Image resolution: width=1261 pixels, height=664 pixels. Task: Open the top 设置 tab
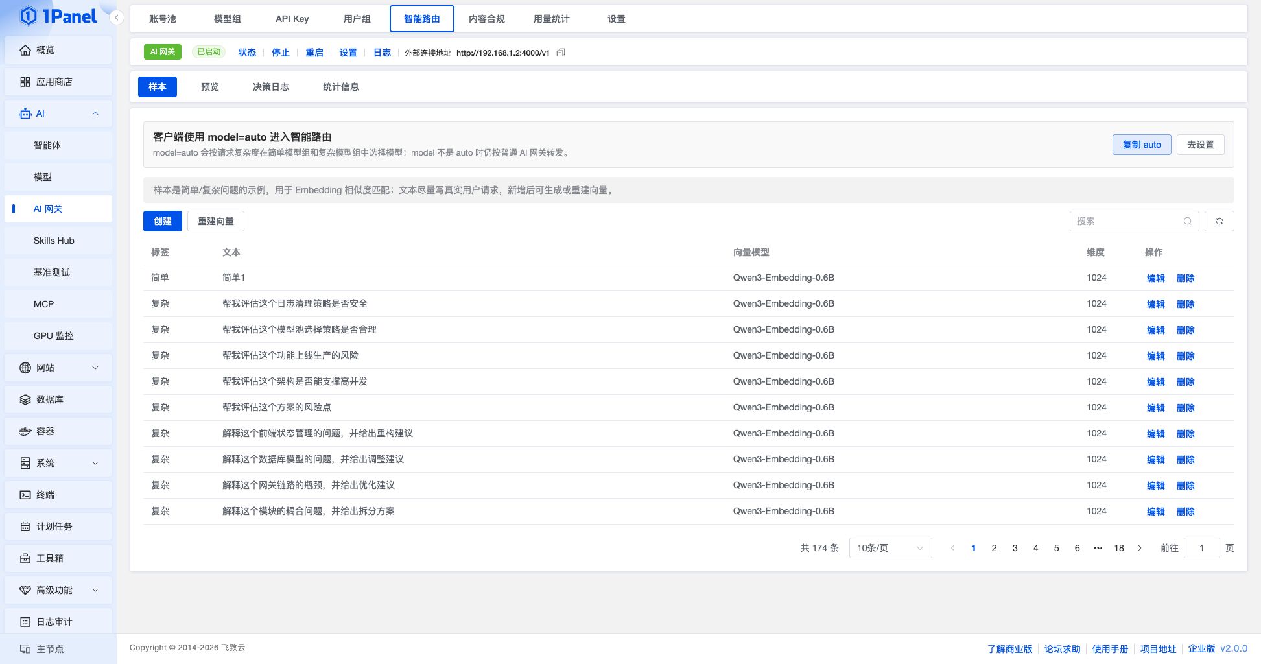(x=617, y=19)
